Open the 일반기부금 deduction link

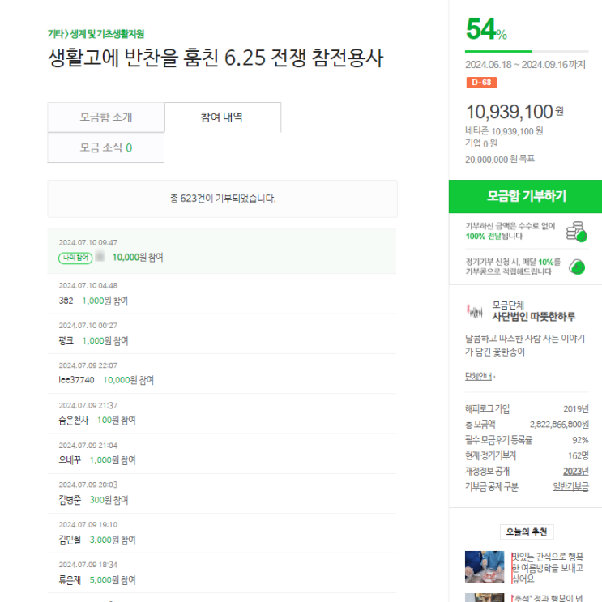click(570, 486)
